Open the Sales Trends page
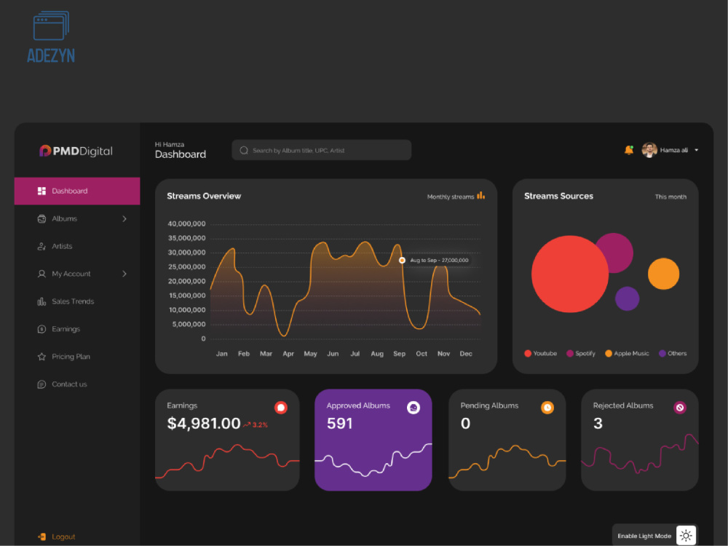This screenshot has width=728, height=546. point(77,301)
